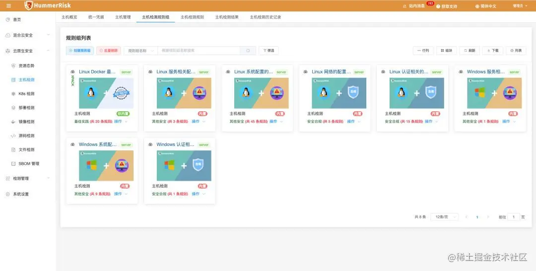
Task: Click the 列表 list view button
Action: coord(516,51)
